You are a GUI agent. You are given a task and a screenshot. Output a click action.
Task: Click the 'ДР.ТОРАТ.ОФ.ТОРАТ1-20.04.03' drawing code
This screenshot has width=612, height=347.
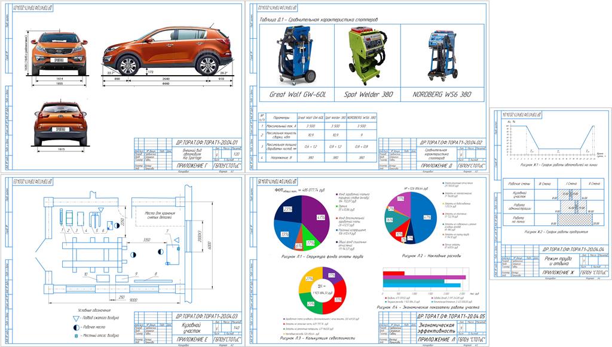pyautogui.click(x=207, y=316)
